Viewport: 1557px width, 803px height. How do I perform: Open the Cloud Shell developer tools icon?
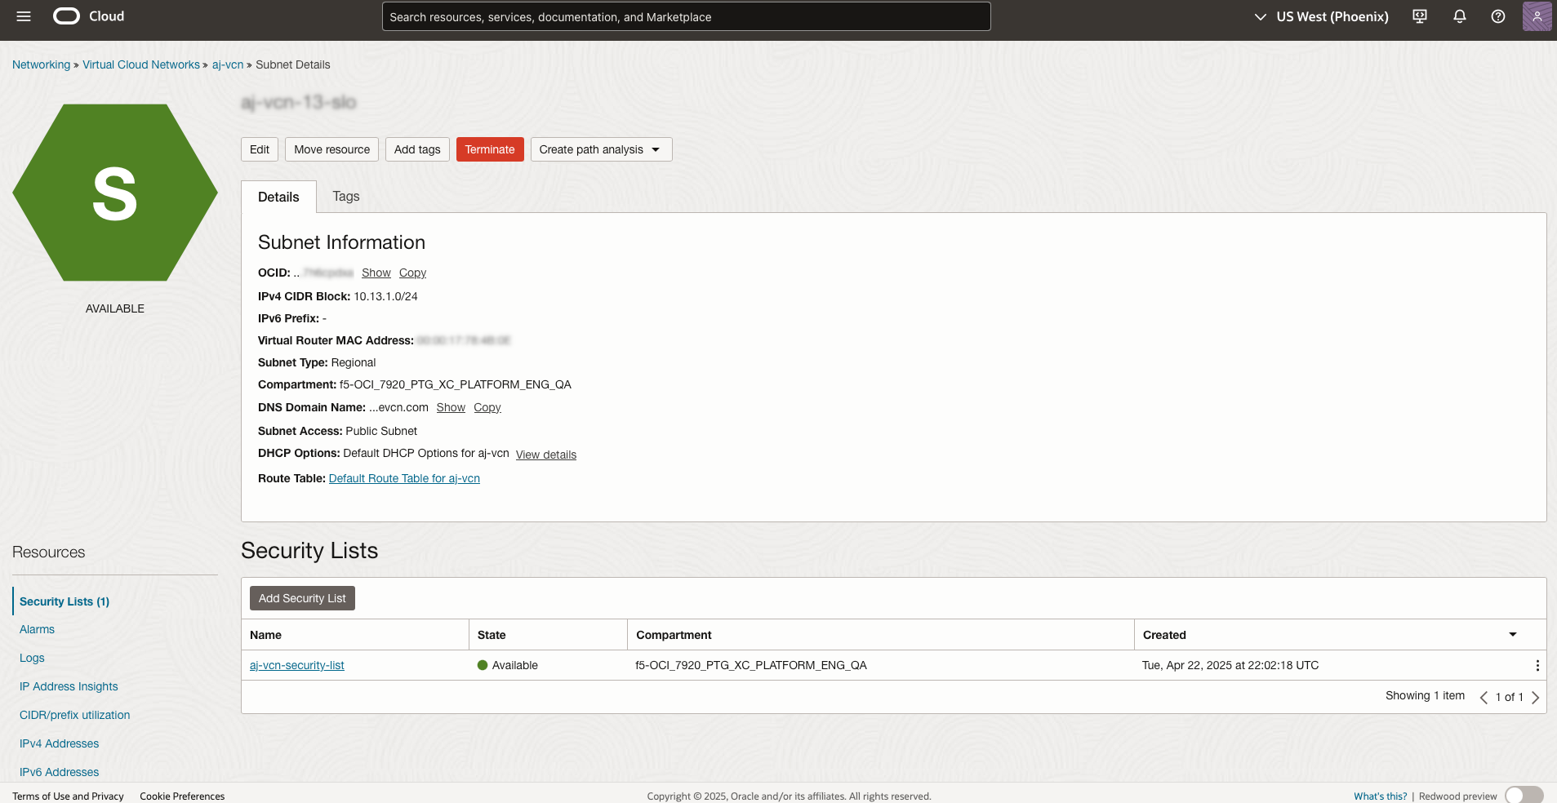(x=1420, y=16)
